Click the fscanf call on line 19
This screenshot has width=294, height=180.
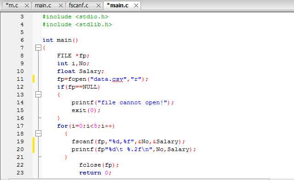[x=128, y=141]
